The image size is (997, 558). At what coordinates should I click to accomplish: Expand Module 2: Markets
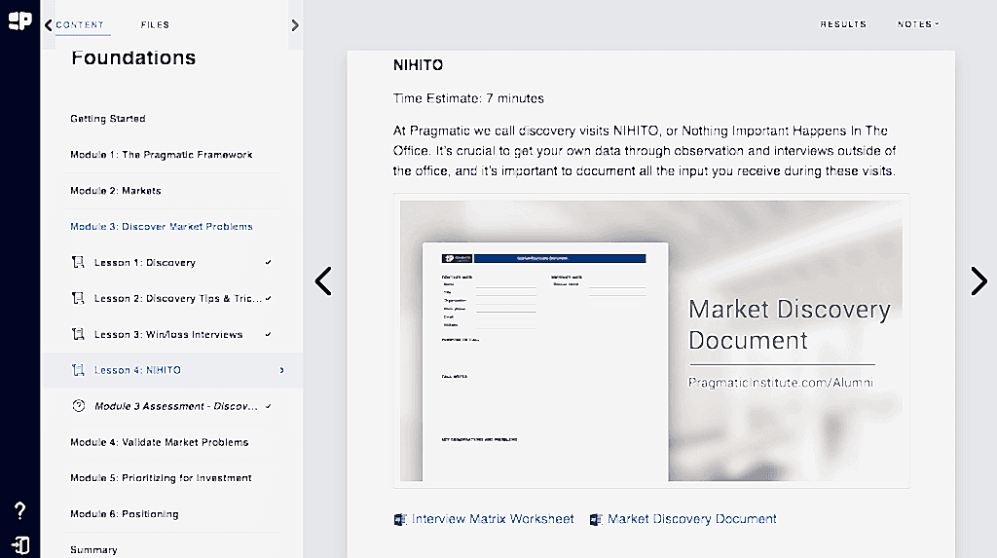116,190
